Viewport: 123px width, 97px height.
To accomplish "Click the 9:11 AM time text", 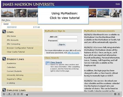I will (x=36, y=27).
